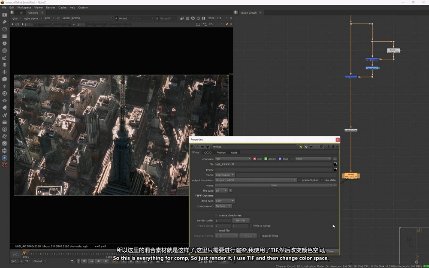Open the Time nodes clock icon
Image resolution: width=429 pixels, height=268 pixels.
tap(4, 29)
